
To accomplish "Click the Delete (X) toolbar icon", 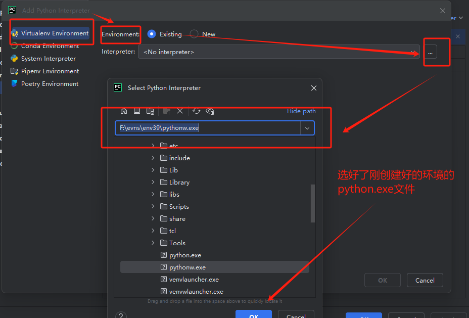I will [180, 111].
